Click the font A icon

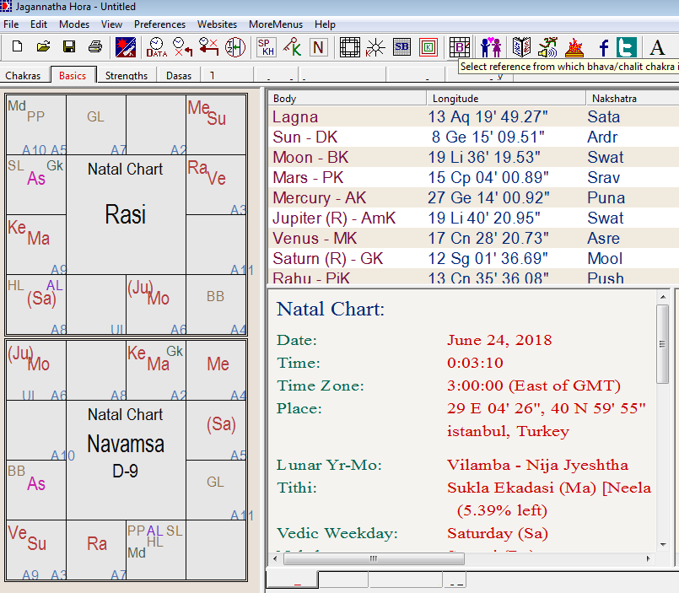657,46
